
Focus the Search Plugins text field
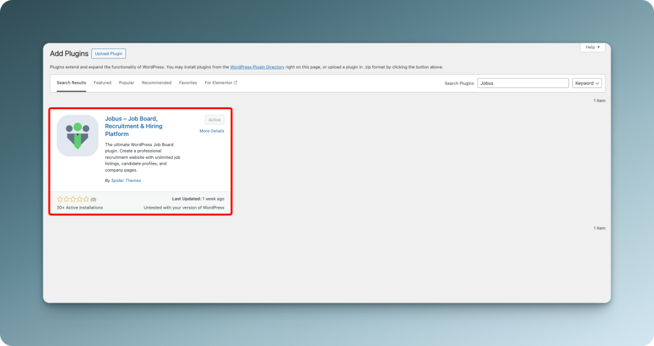coord(522,83)
